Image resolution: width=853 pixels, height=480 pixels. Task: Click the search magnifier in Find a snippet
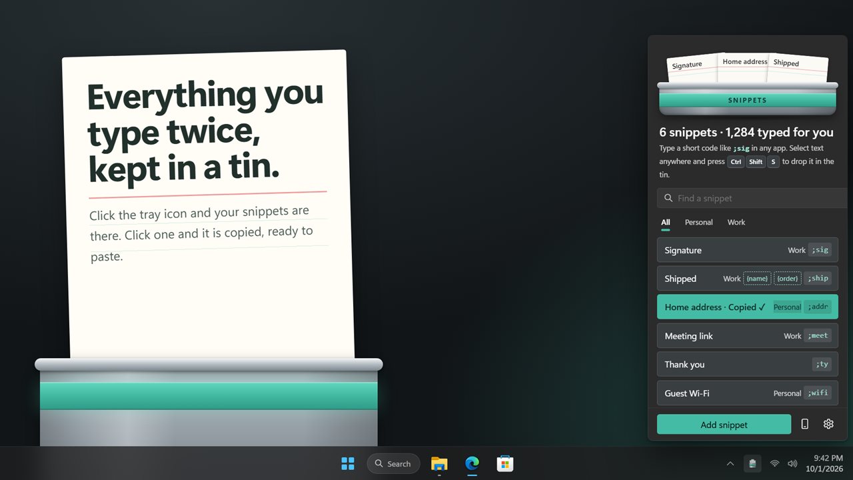pos(668,198)
